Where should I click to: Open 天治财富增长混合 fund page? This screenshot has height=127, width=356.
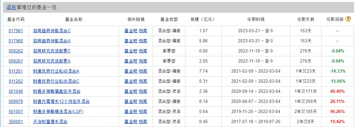pos(50,122)
